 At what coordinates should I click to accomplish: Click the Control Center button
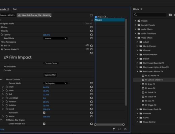(51, 63)
